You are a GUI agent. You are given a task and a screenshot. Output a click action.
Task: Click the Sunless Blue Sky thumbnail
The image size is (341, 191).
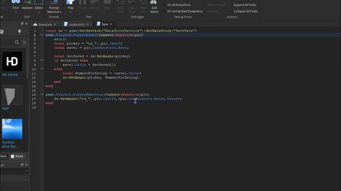coord(12,129)
